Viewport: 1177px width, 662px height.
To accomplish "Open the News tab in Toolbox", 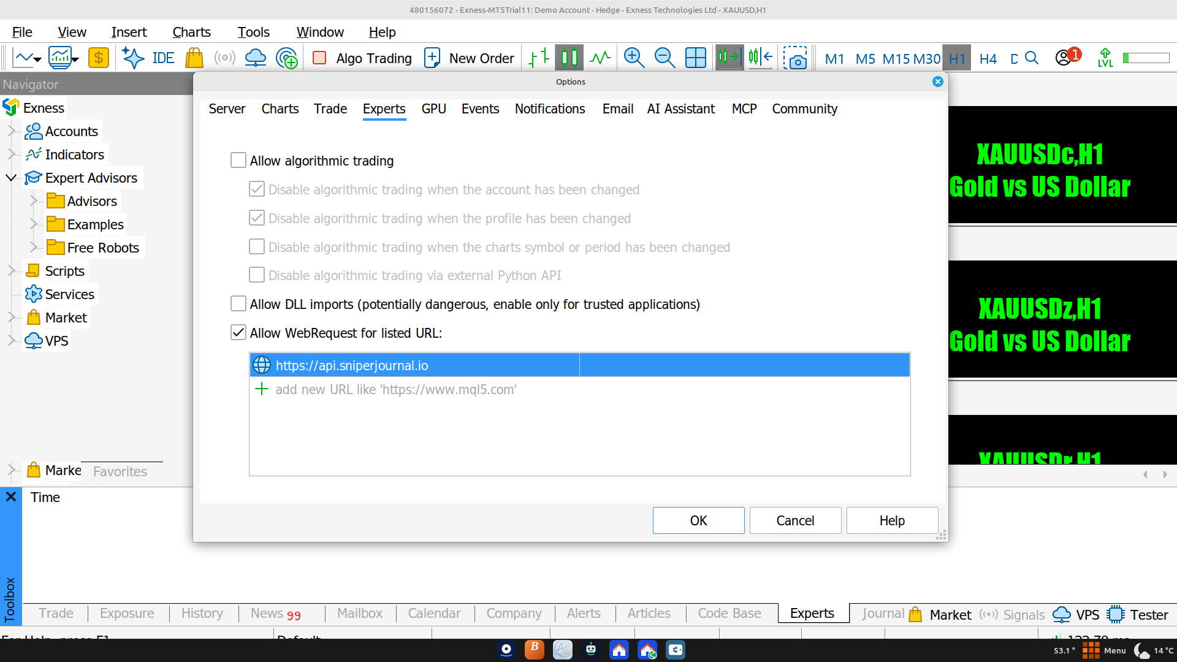I will (275, 614).
